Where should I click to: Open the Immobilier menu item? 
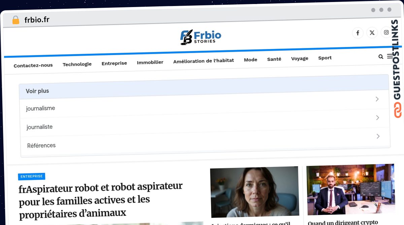coord(150,62)
